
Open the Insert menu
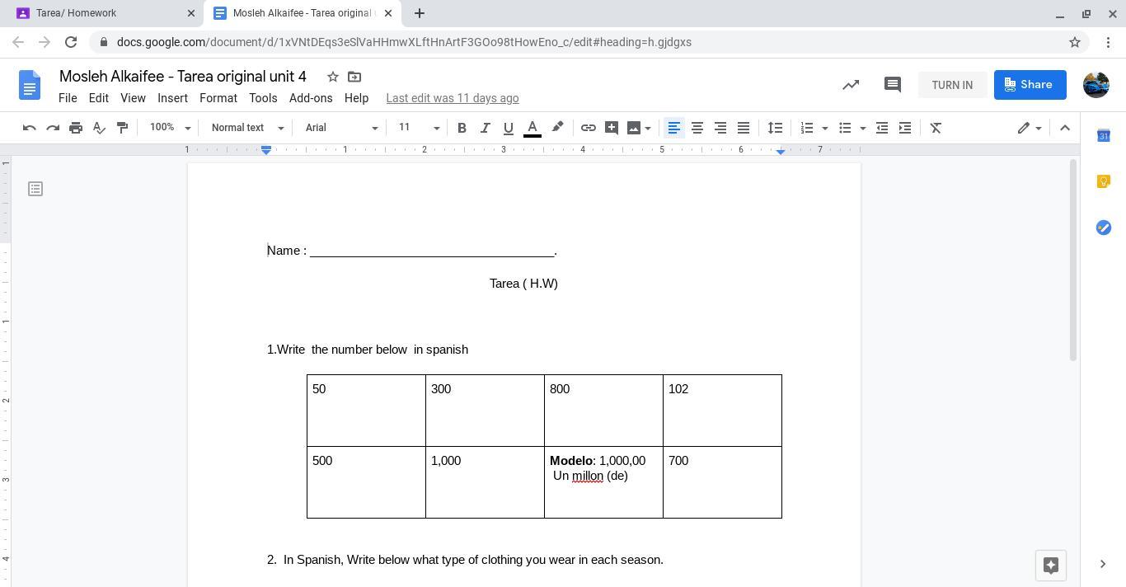pyautogui.click(x=172, y=98)
